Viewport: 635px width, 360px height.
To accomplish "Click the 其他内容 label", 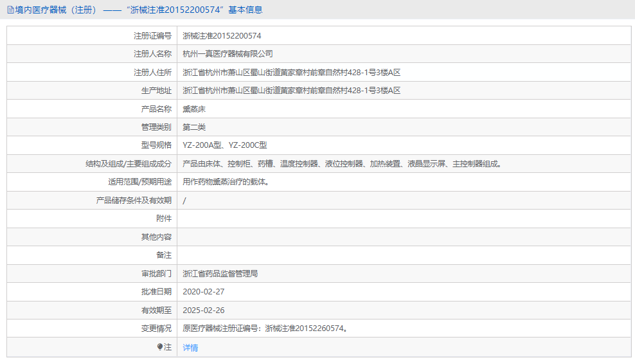I will [x=156, y=237].
